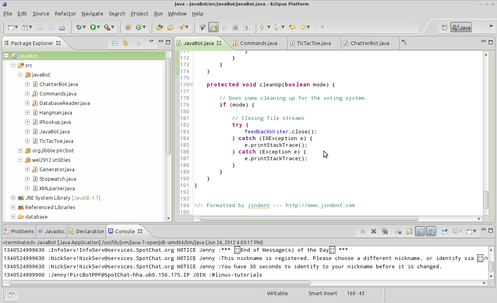Expand the ChatterBot.java tree node
Screen dimensions: 497x303
(27, 84)
